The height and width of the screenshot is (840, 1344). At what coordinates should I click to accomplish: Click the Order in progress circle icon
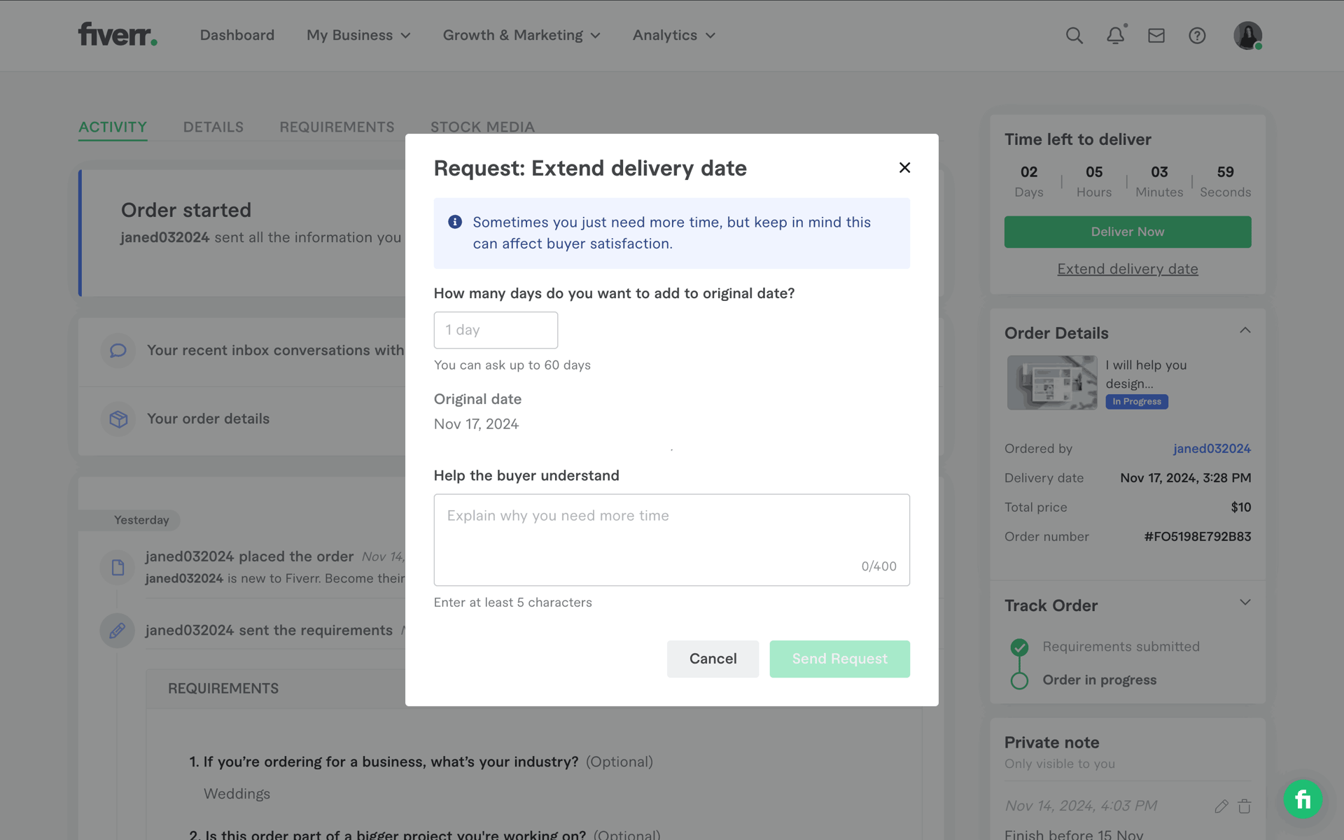tap(1019, 680)
